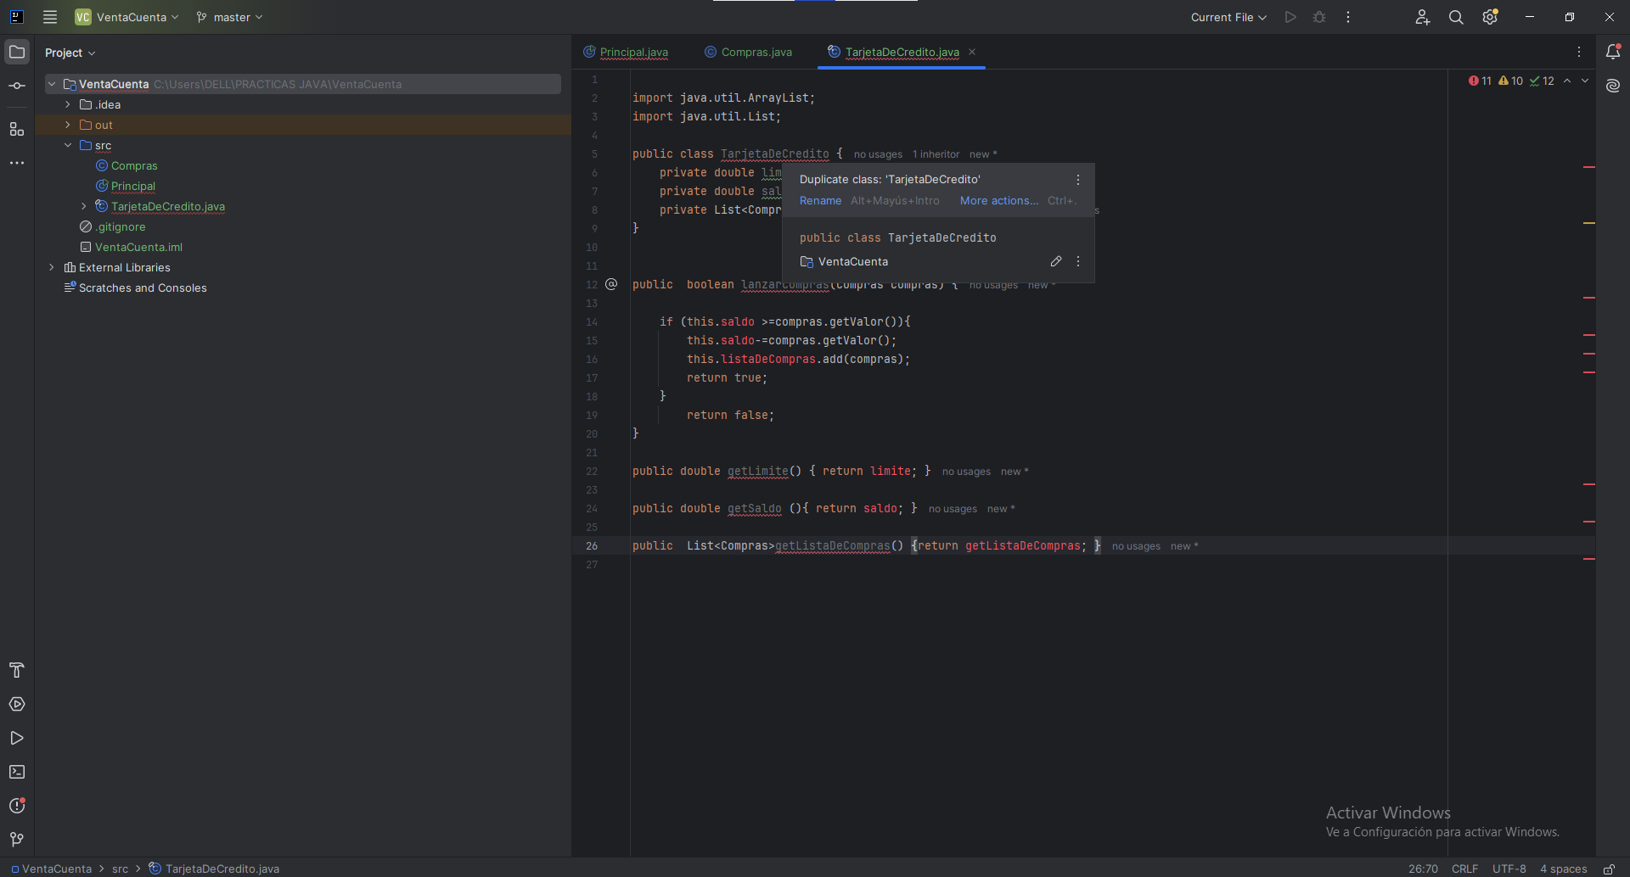Screen dimensions: 1630x877
Task: Open VentaCuenta project dropdown
Action: point(127,17)
